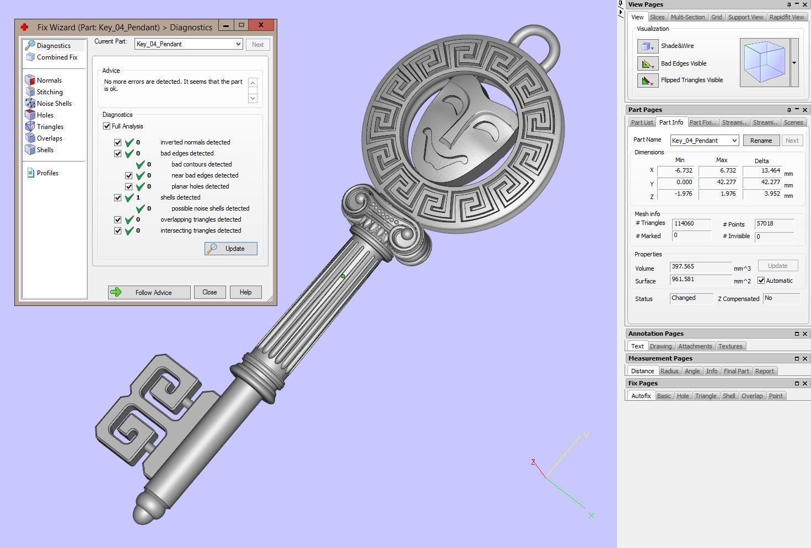811x548 pixels.
Task: Open the Combined Fix page
Action: coord(57,57)
